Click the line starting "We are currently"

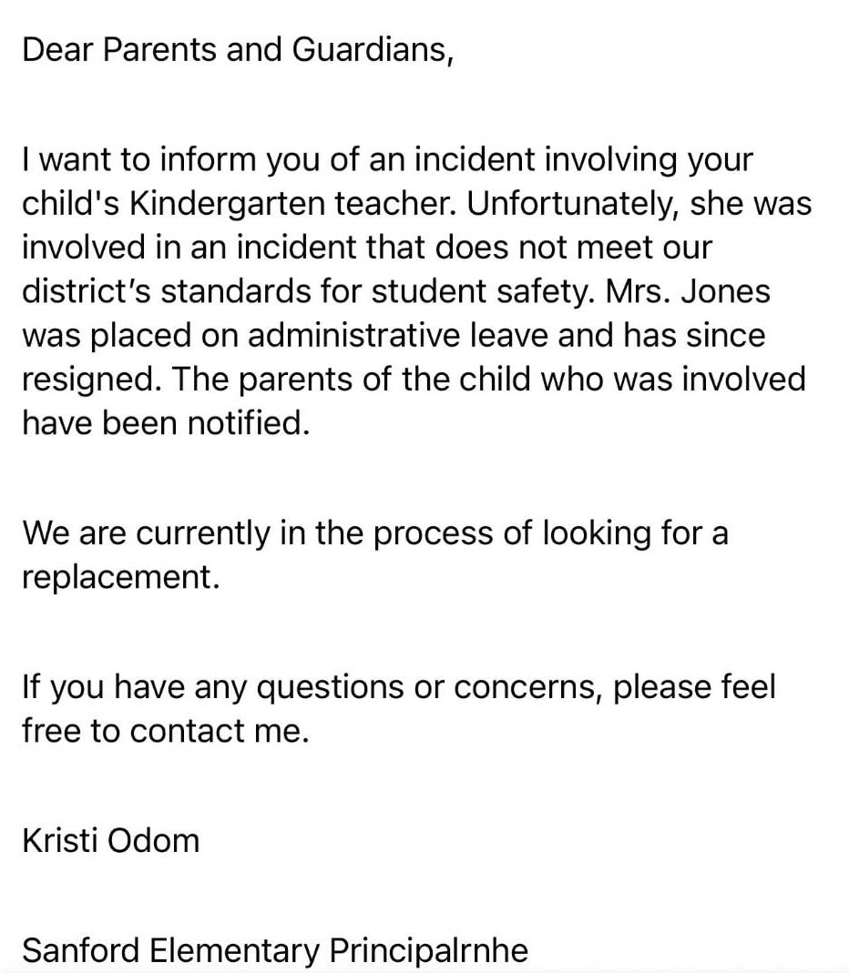pyautogui.click(x=374, y=532)
